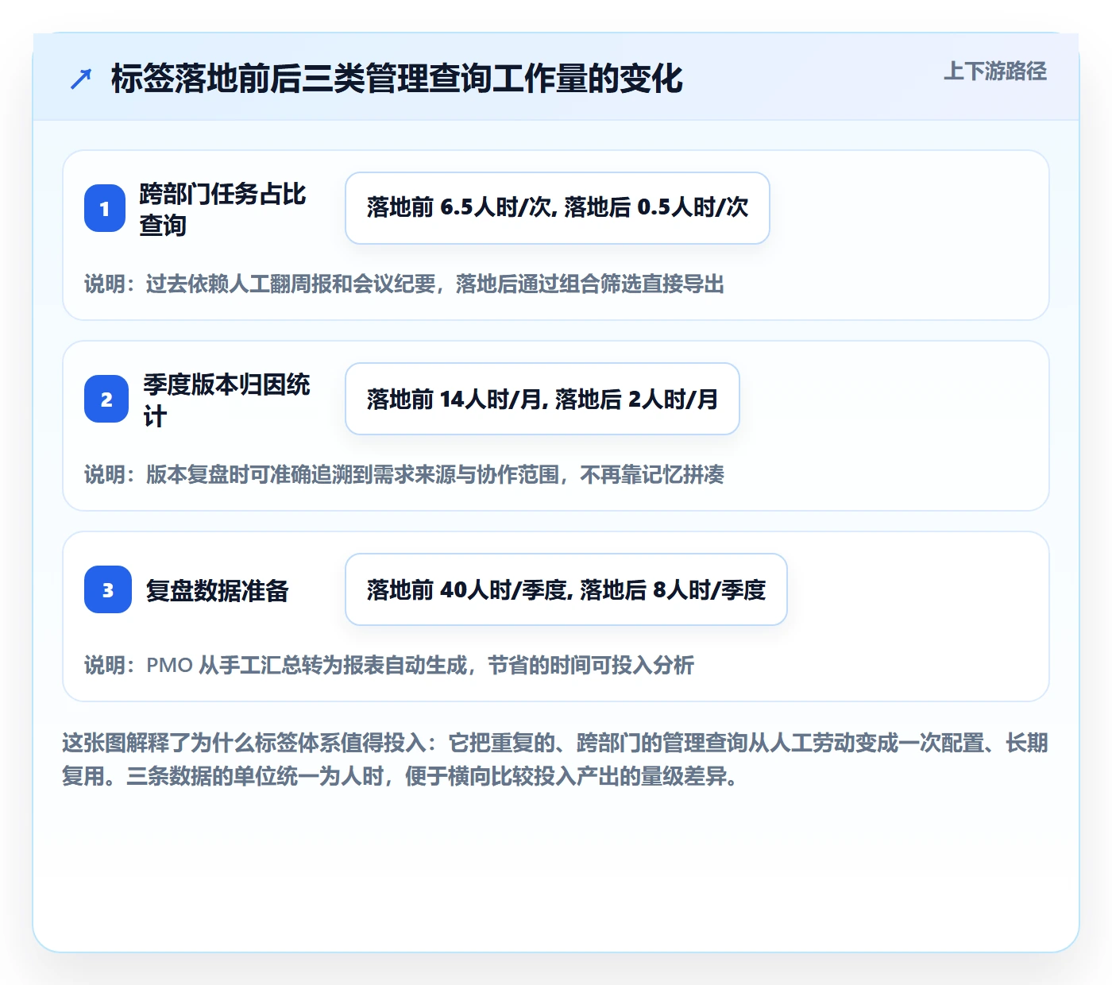The width and height of the screenshot is (1112, 985).
Task: Click the 上下游路径 label in header
Action: coord(994,71)
